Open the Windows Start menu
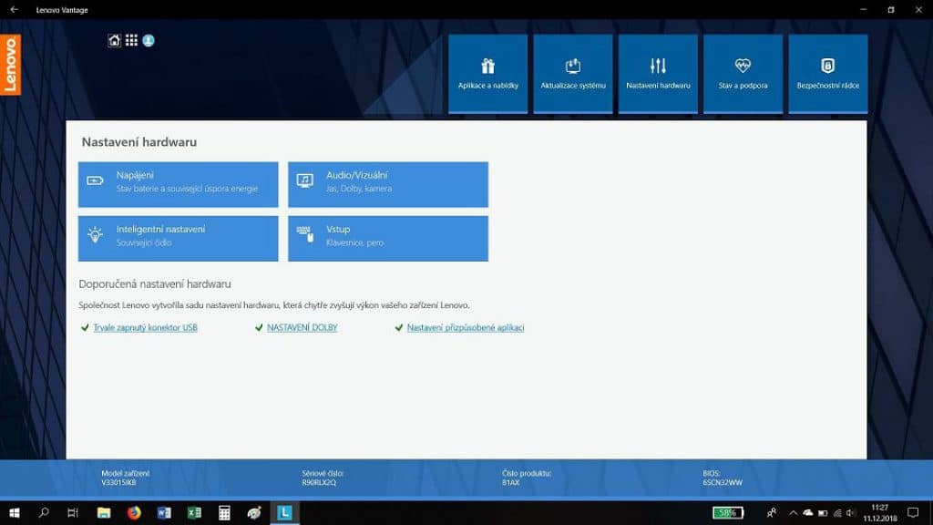This screenshot has width=933, height=525. coord(15,512)
